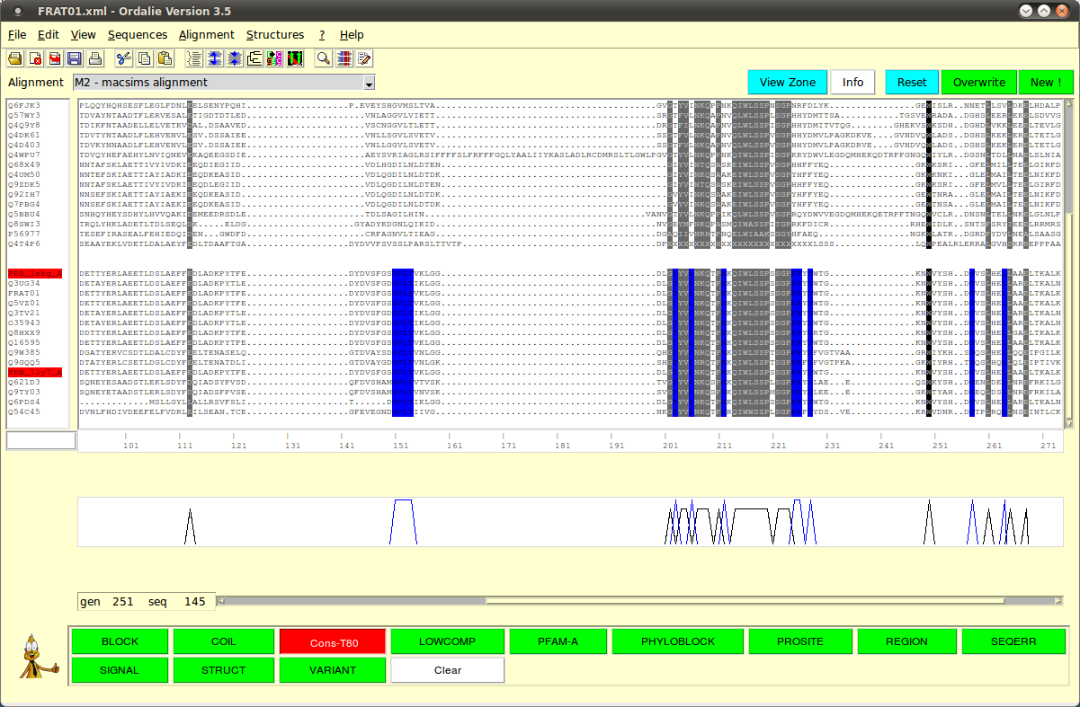Open the Sequences menu
This screenshot has width=1080, height=707.
[x=137, y=35]
